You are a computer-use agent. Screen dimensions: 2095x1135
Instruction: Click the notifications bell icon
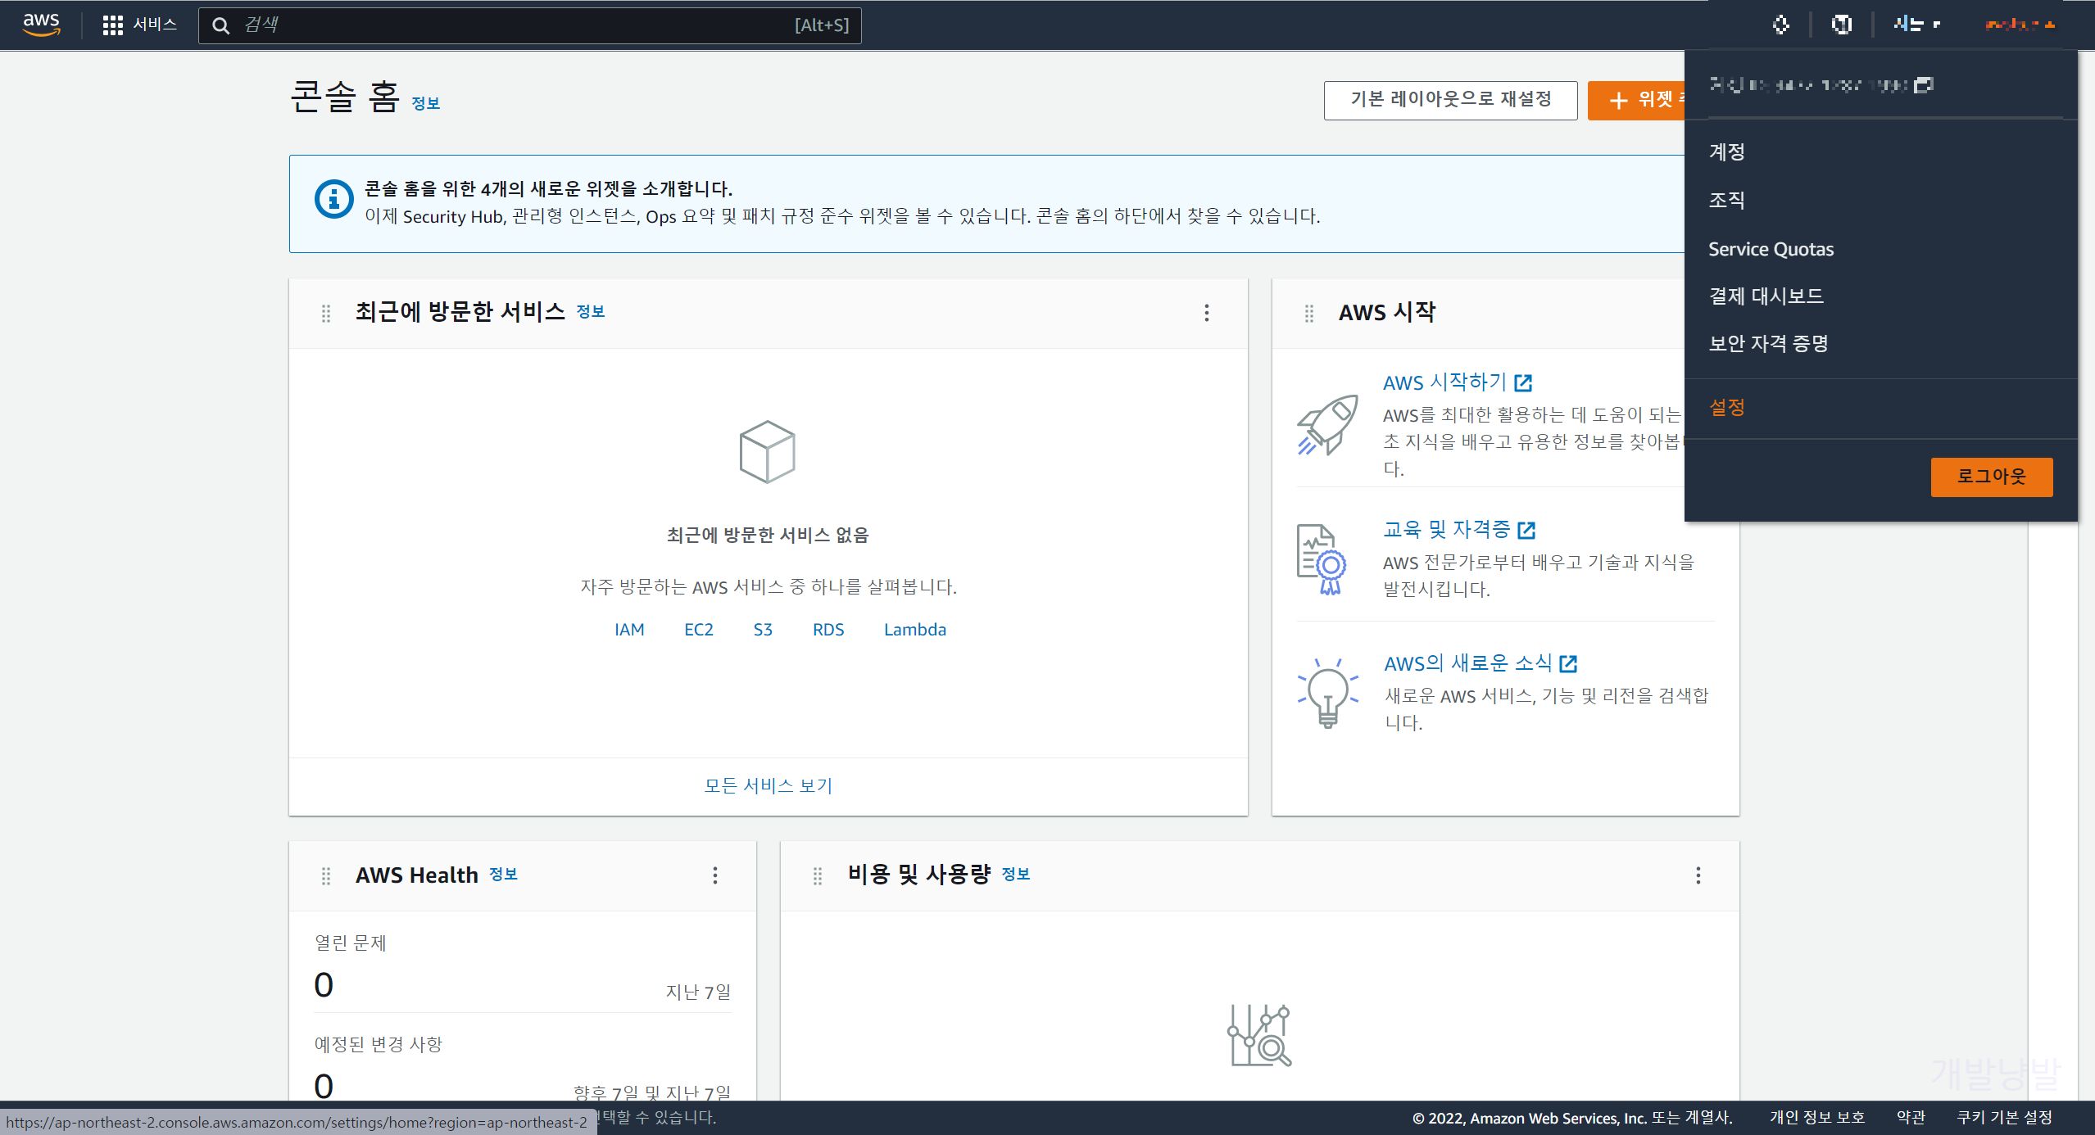[1780, 25]
